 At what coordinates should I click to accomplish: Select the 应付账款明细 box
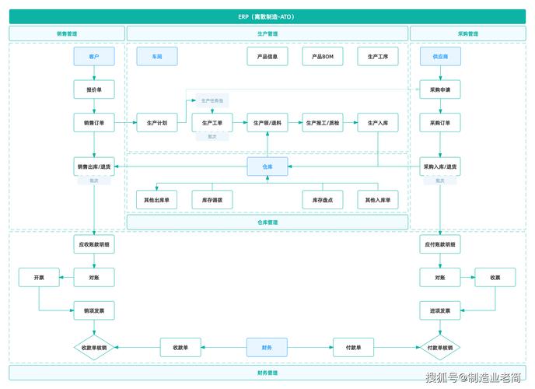[x=440, y=244]
